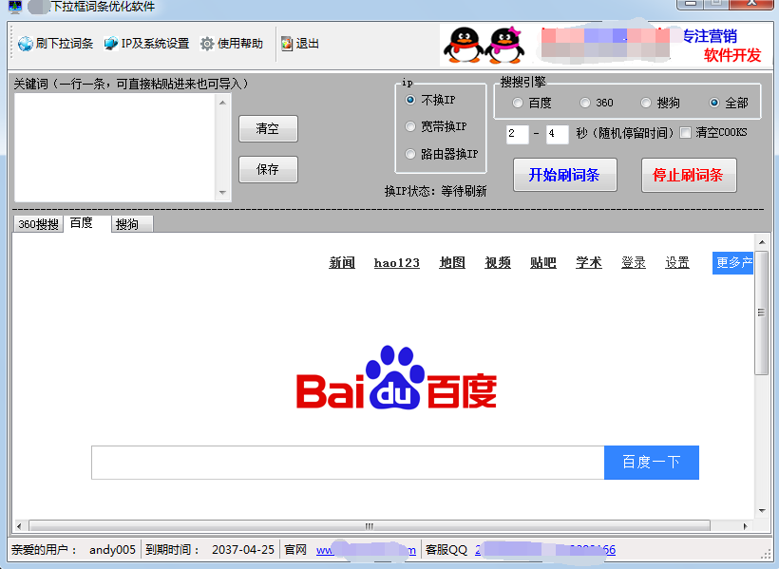The image size is (779, 569).
Task: Click the username andy005 in the status bar
Action: (112, 550)
